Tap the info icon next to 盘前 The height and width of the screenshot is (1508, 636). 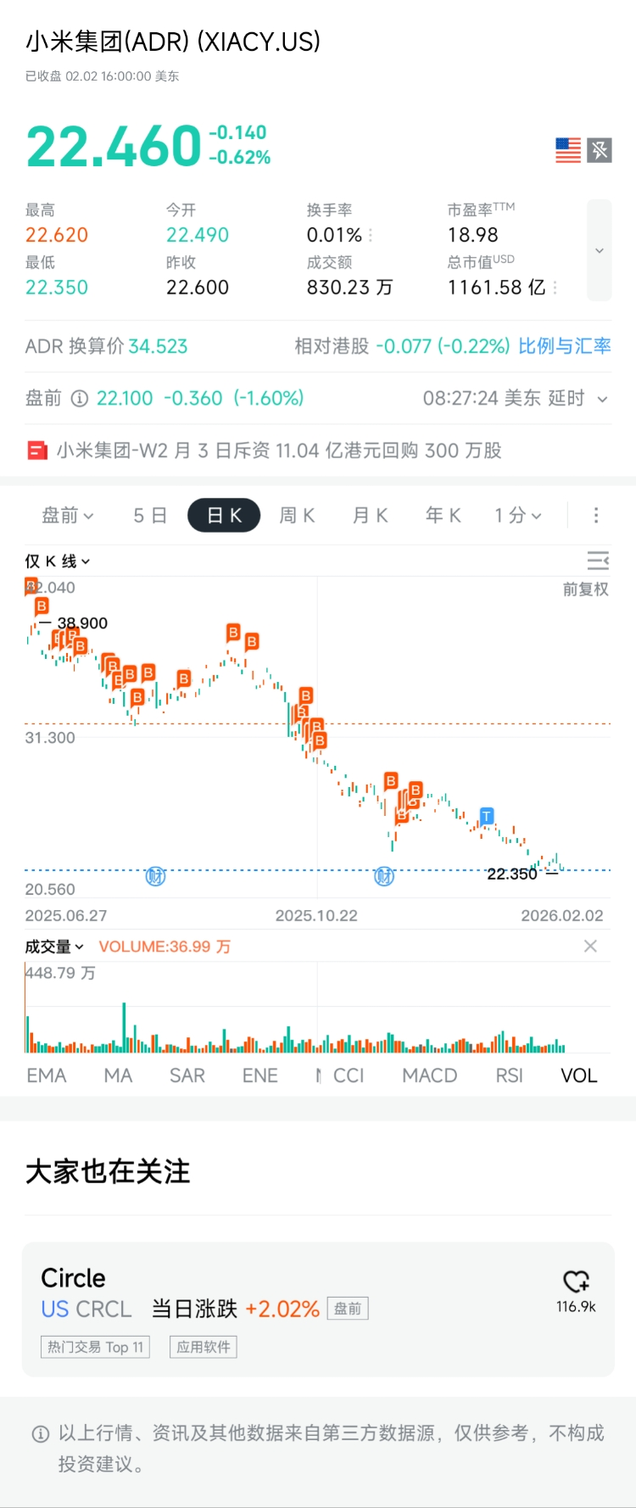pyautogui.click(x=80, y=399)
